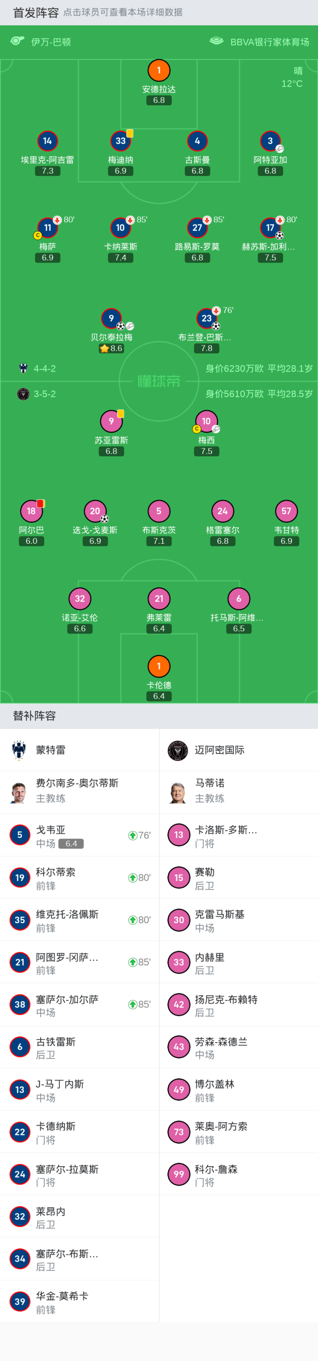The height and width of the screenshot is (1361, 318).
Task: Click 布兰登-巴斯克斯 number 23 striker
Action: coord(206,318)
